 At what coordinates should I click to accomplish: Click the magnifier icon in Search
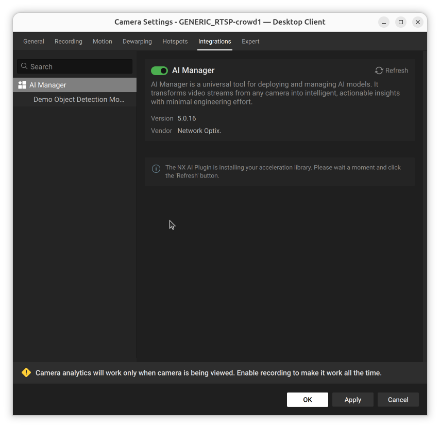(x=24, y=66)
